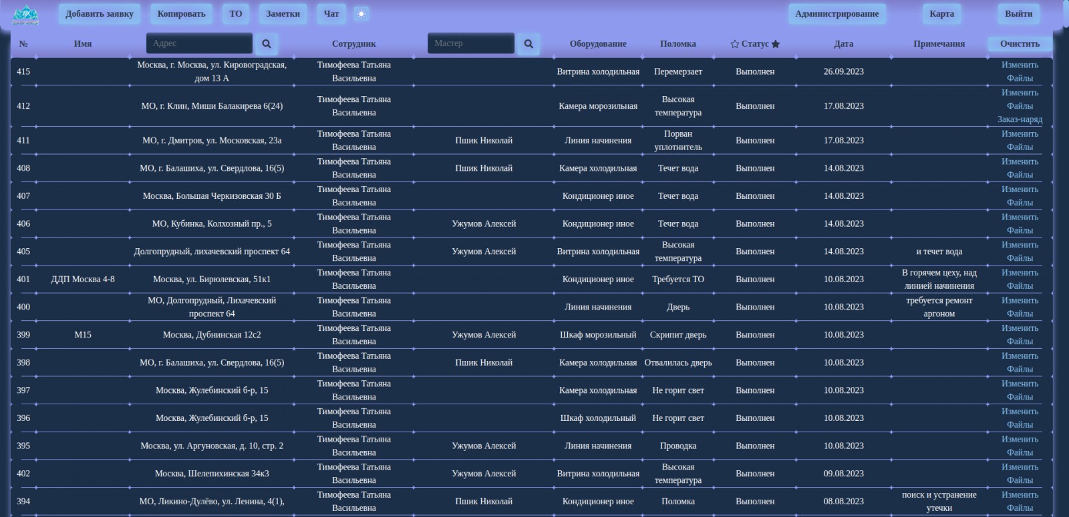
Task: Focus the Адрес search field
Action: click(x=199, y=43)
